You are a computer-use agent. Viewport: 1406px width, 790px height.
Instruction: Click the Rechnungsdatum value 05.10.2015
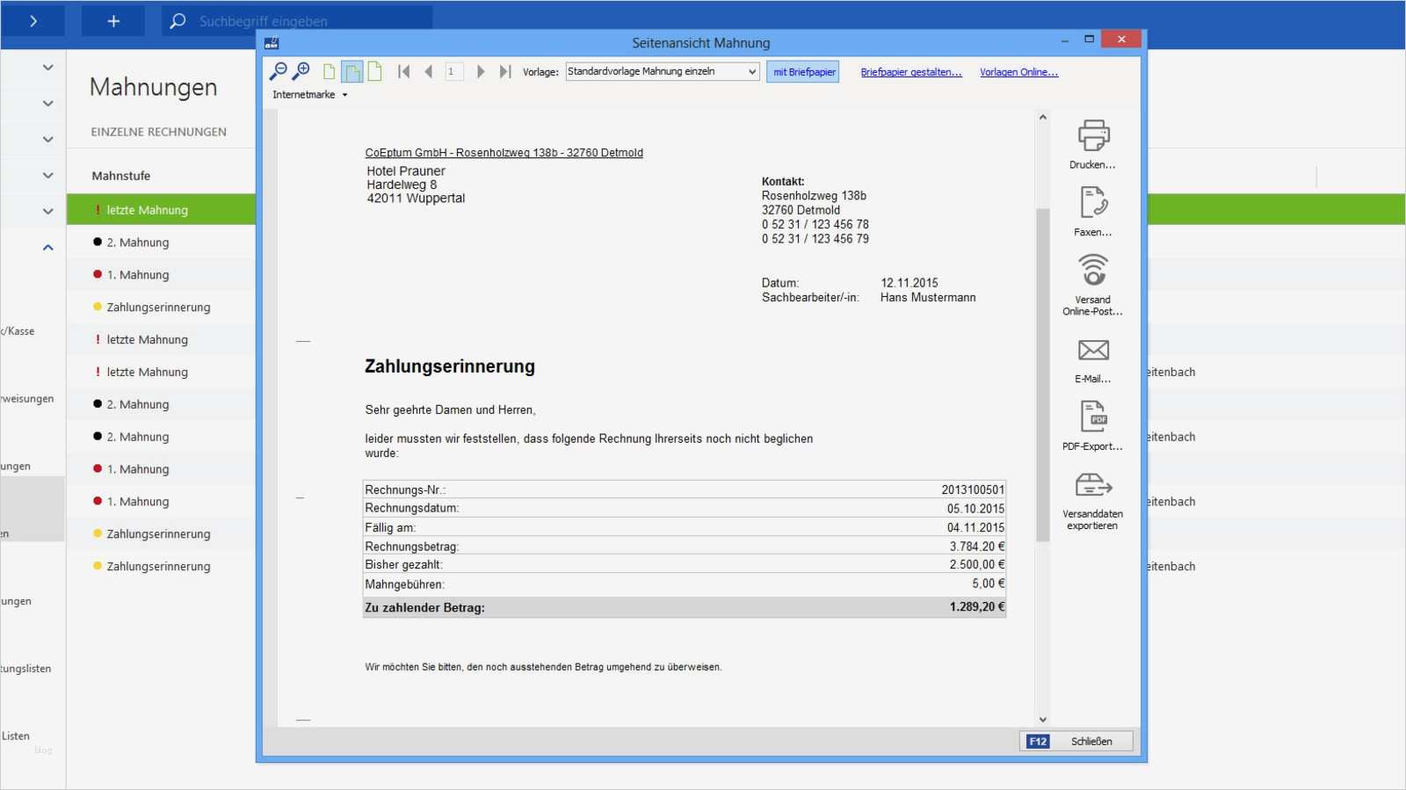pos(975,509)
